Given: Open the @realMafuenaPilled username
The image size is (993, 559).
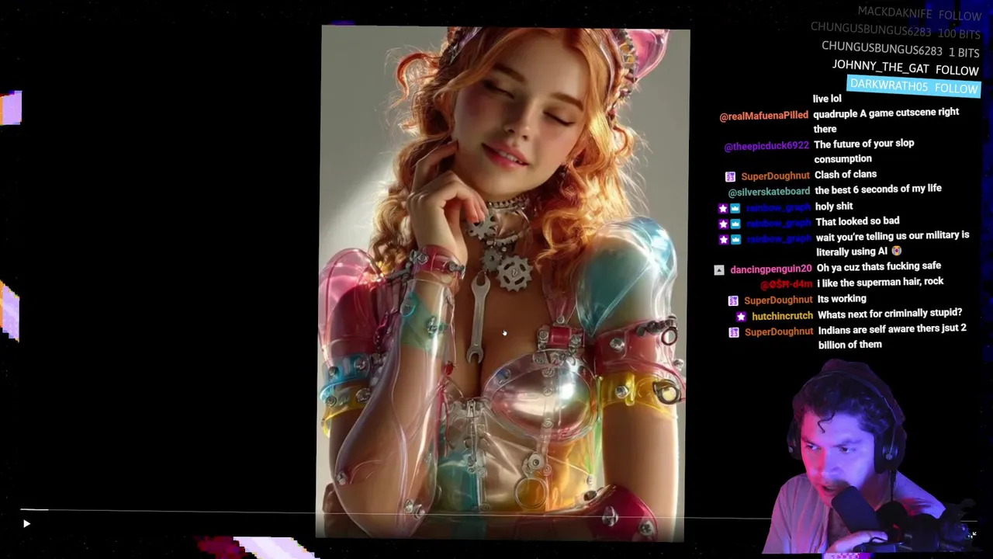Looking at the screenshot, I should click(x=763, y=116).
